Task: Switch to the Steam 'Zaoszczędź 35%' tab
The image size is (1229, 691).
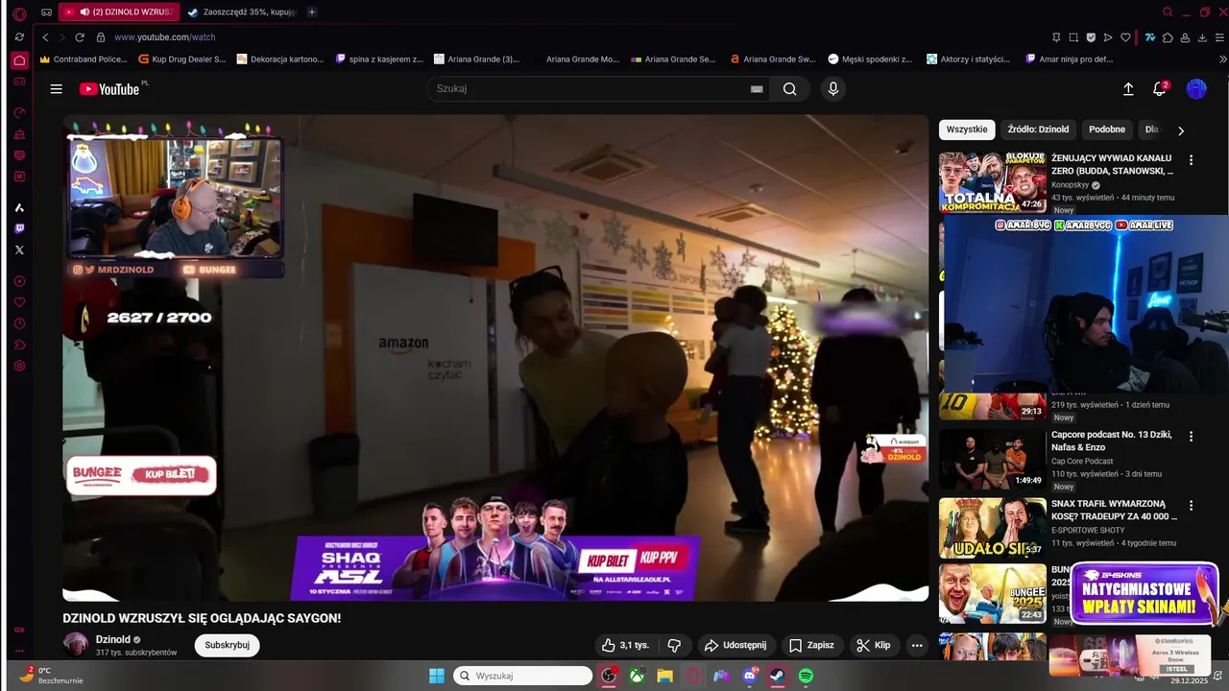Action: pyautogui.click(x=242, y=12)
